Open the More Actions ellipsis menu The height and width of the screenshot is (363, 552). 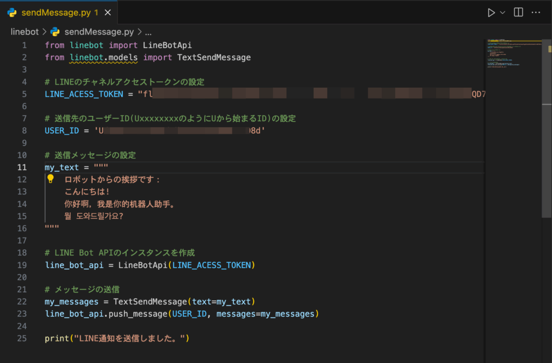click(x=535, y=12)
